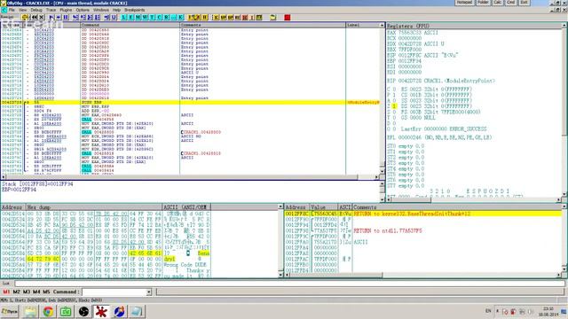Click the Notepad button
The image size is (568, 319).
[464, 3]
